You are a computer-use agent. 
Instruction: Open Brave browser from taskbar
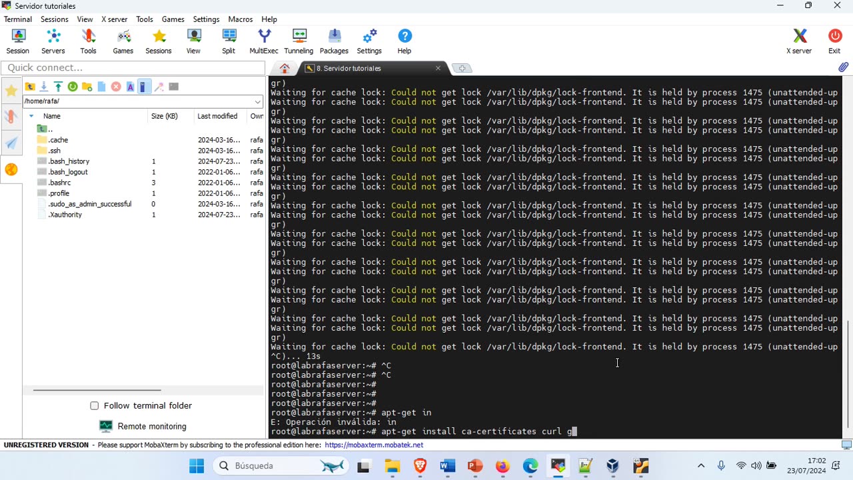point(420,466)
